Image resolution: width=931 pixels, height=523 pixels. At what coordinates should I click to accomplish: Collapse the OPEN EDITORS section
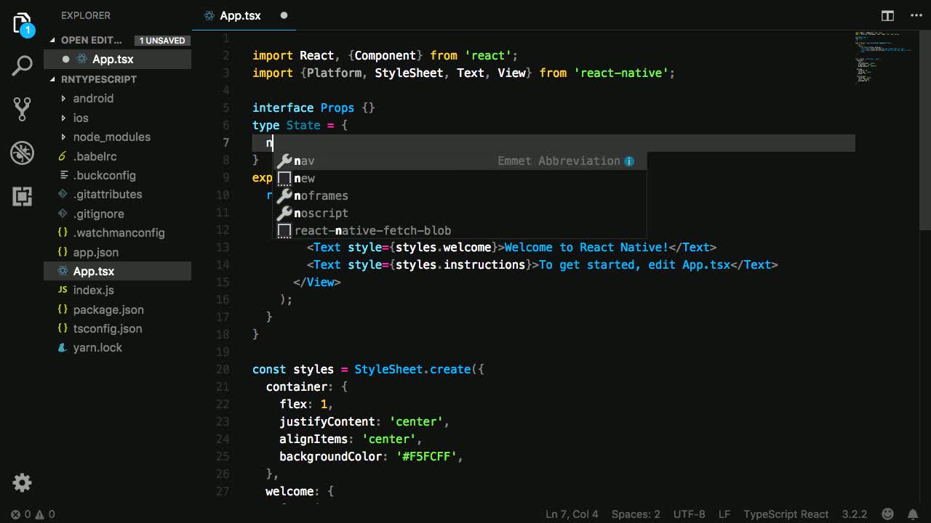87,40
